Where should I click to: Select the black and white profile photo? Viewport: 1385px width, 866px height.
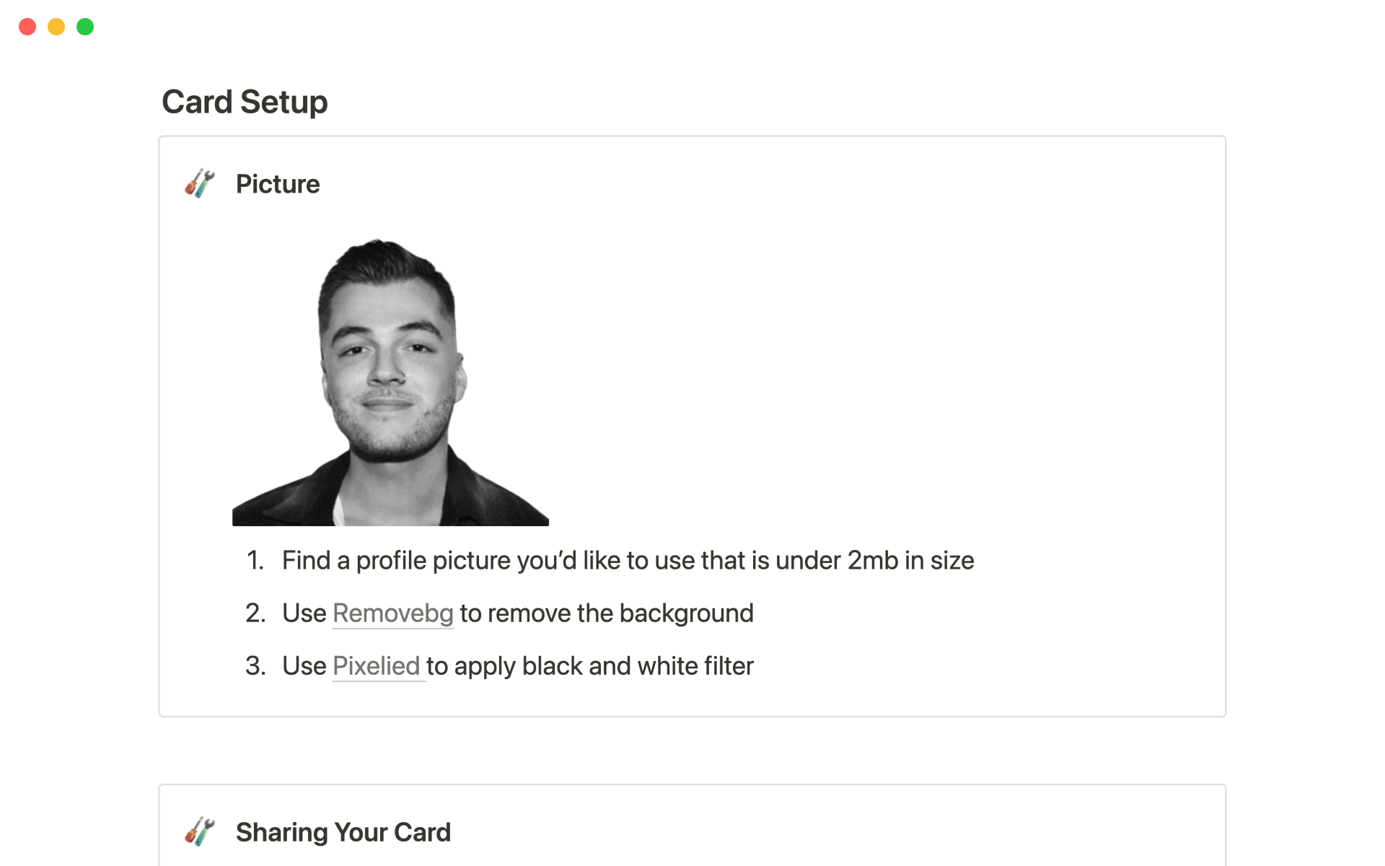(390, 382)
